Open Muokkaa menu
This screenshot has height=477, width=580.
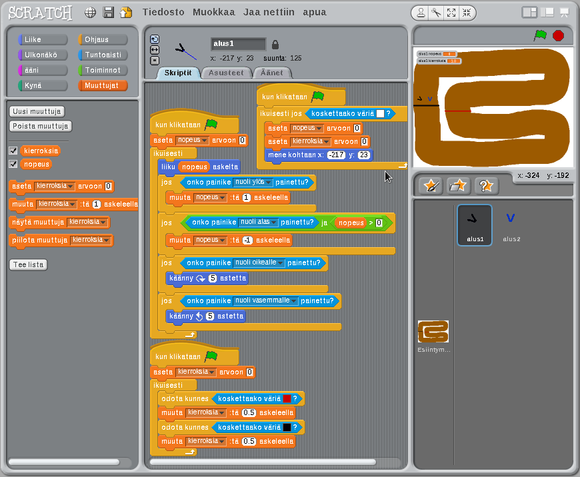(x=214, y=12)
